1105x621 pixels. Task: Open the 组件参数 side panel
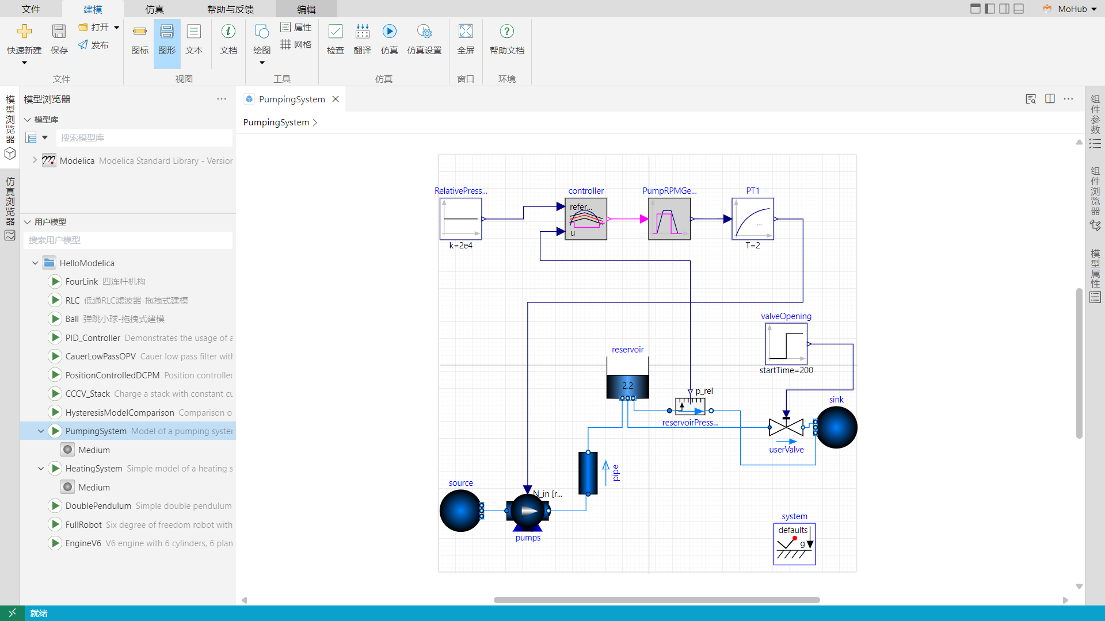coord(1095,121)
